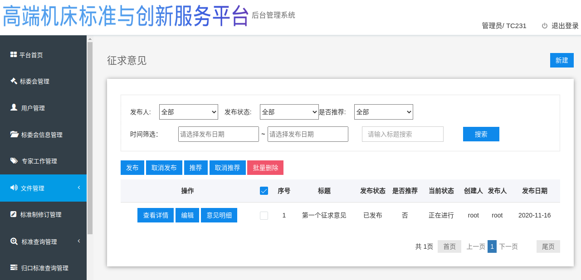The width and height of the screenshot is (581, 280).
Task: Click the speaker icon beside 文件管理
Action: point(14,188)
